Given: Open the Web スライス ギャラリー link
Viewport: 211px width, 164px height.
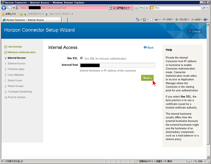Looking at the screenshot, I should pos(59,14).
